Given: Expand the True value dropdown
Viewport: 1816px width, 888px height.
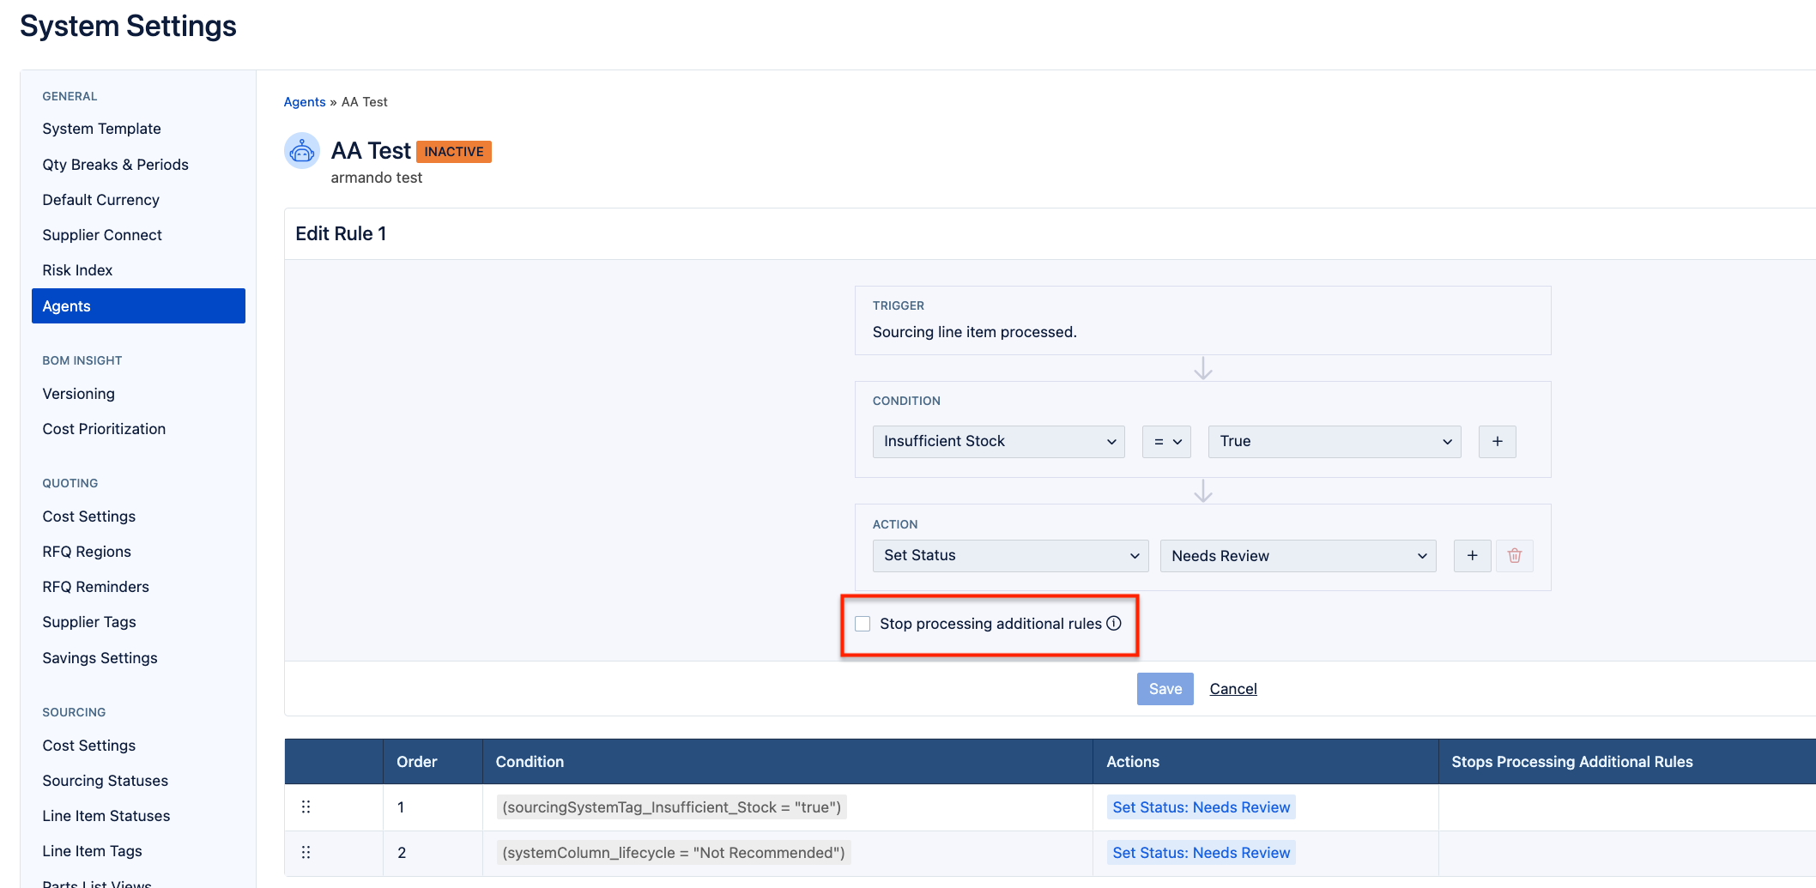Looking at the screenshot, I should (1334, 442).
